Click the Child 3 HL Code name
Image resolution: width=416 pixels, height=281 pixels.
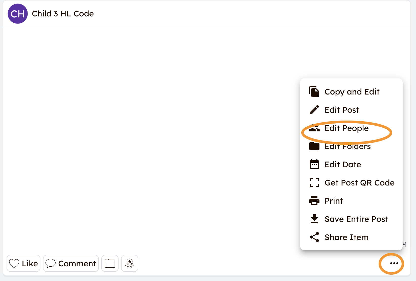point(63,14)
